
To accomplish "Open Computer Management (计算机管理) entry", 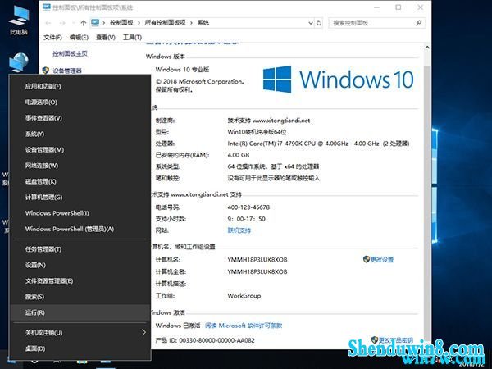I will point(80,198).
